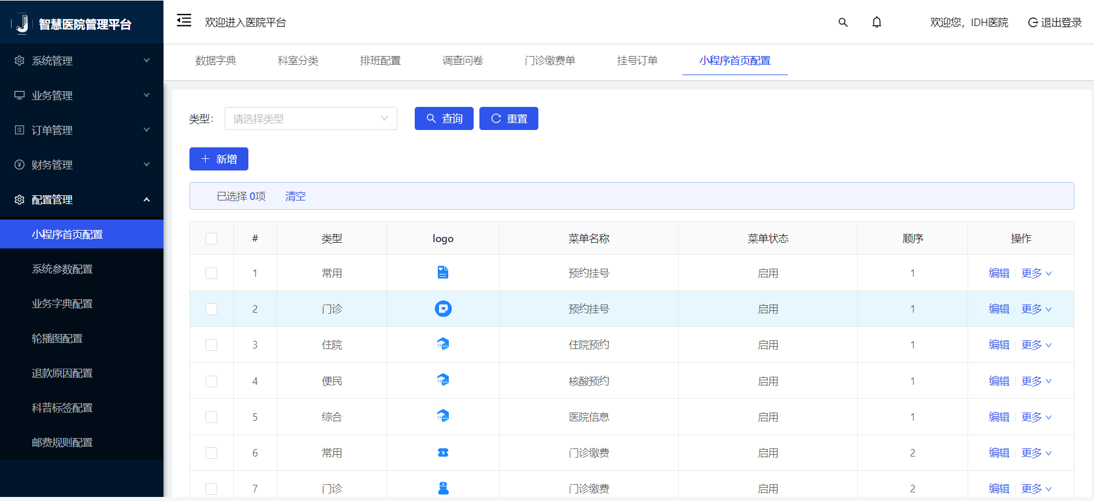The height and width of the screenshot is (501, 1094).
Task: Click logo icon of 医院信息 row
Action: pyautogui.click(x=443, y=416)
